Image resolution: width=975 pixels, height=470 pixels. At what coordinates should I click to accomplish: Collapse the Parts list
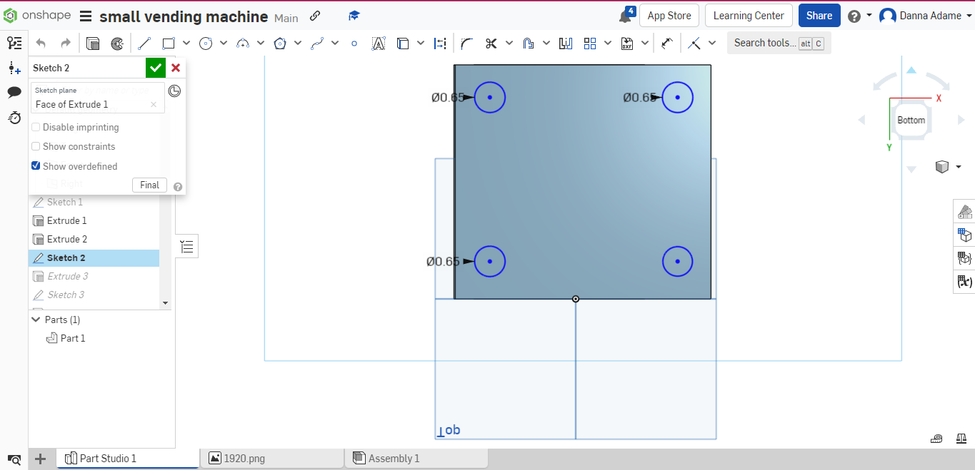[x=36, y=320]
